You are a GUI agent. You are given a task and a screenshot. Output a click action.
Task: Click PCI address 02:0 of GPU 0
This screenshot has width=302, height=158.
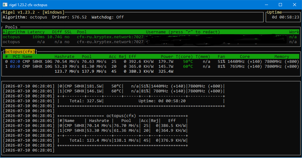click(x=15, y=62)
